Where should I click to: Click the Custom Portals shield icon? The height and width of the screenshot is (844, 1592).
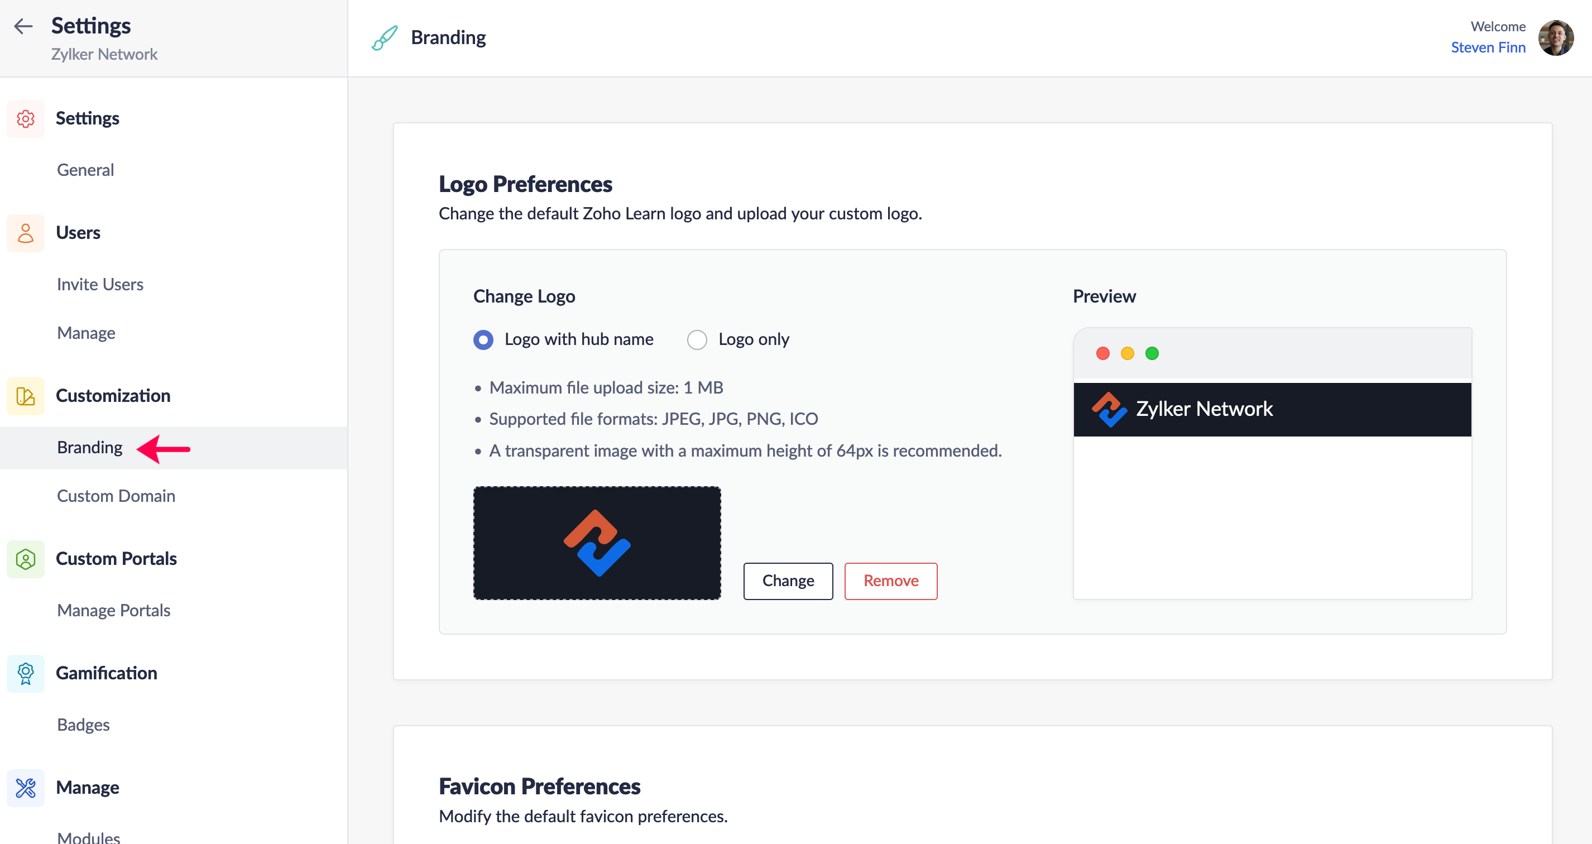point(25,559)
